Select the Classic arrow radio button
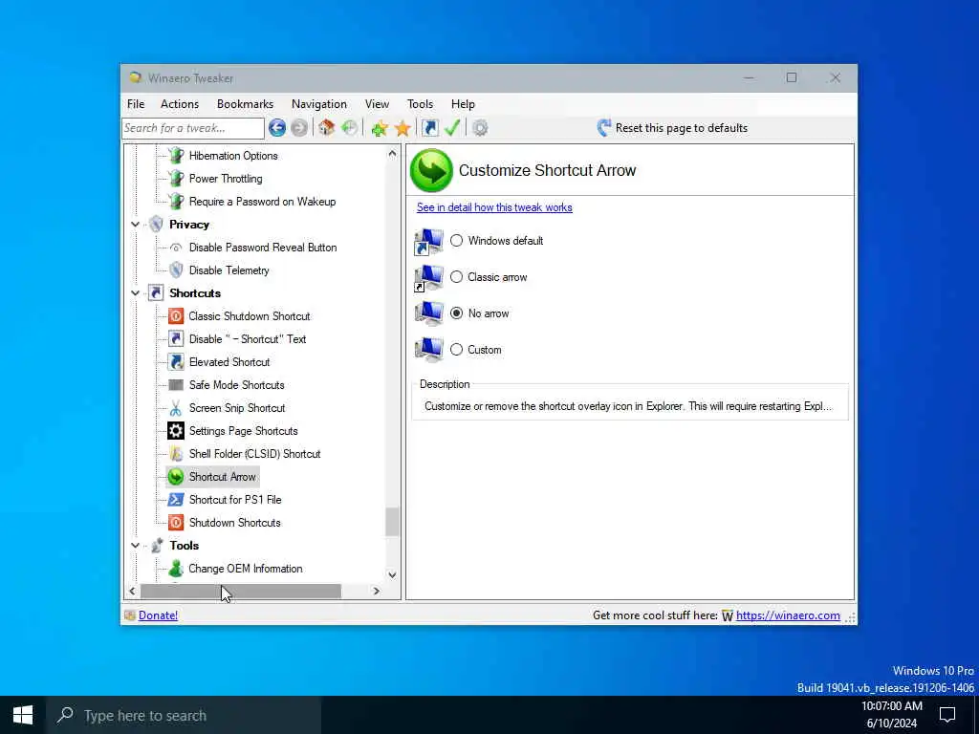979x734 pixels. pyautogui.click(x=456, y=277)
